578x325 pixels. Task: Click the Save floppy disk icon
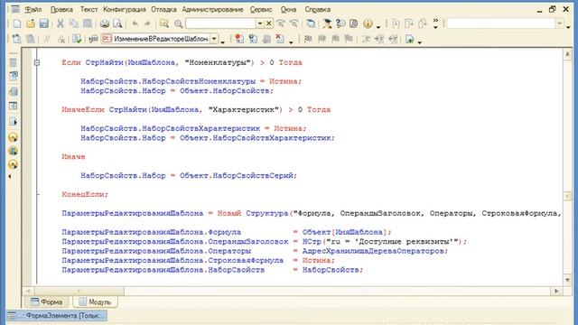[x=44, y=24]
